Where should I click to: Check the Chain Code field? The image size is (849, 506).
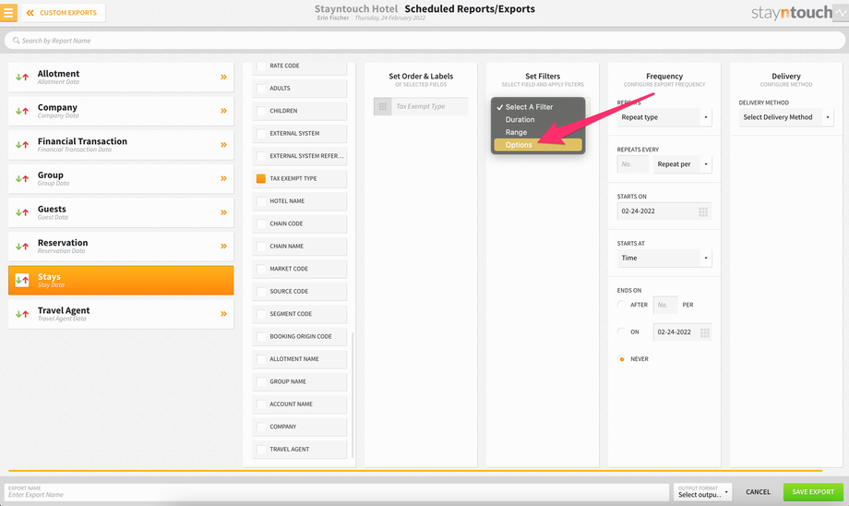[261, 223]
